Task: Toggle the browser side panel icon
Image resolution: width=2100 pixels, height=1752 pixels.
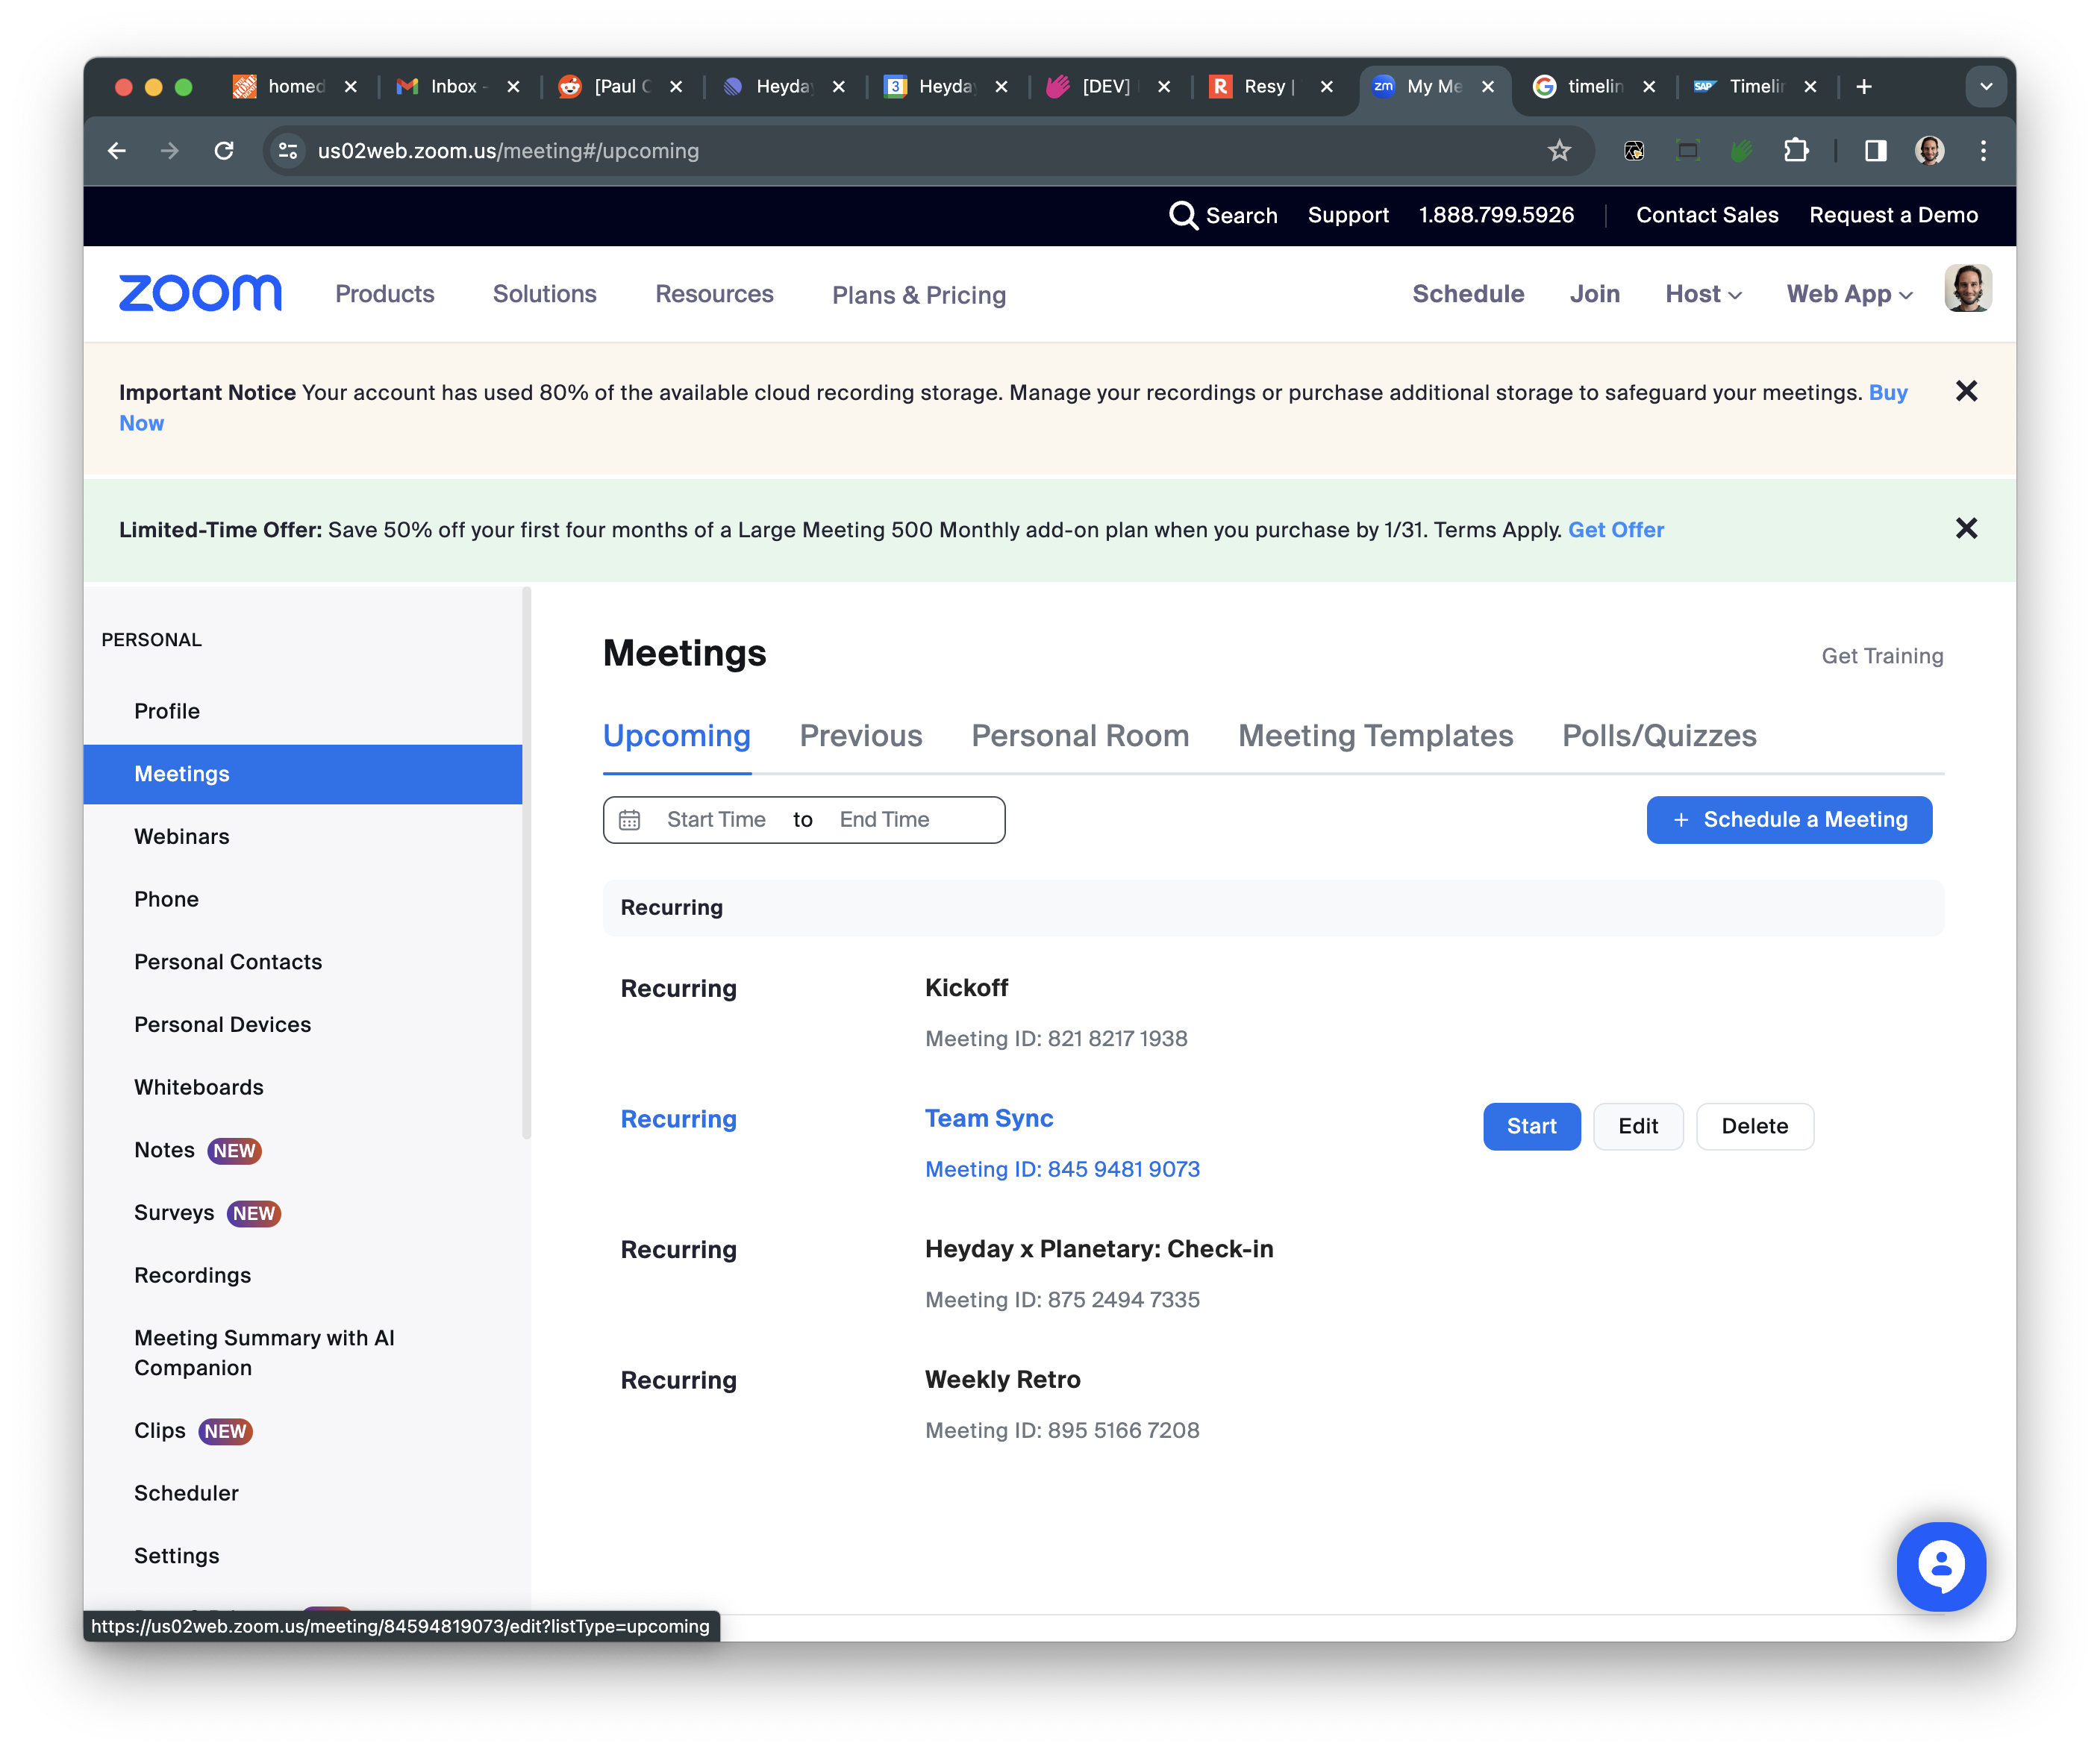Action: tap(1875, 151)
